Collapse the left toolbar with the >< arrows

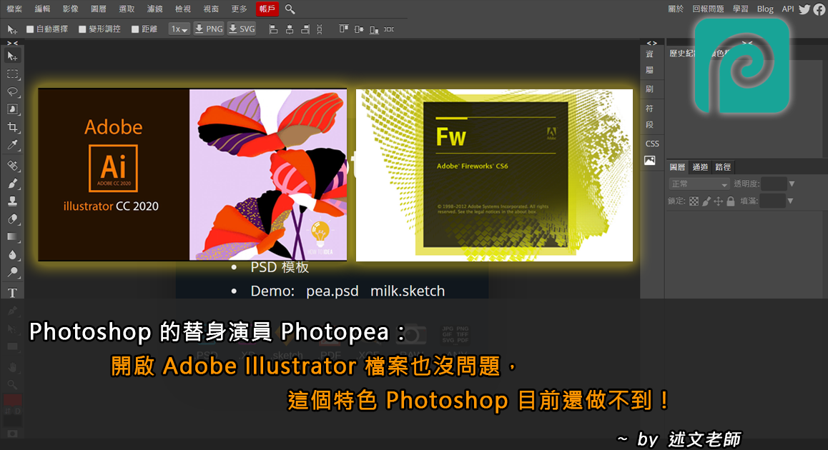(x=12, y=44)
